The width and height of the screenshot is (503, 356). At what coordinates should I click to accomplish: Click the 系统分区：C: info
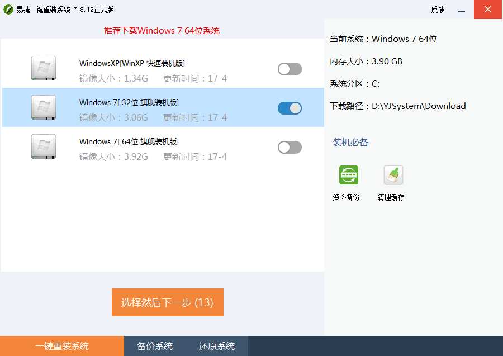[x=355, y=84]
